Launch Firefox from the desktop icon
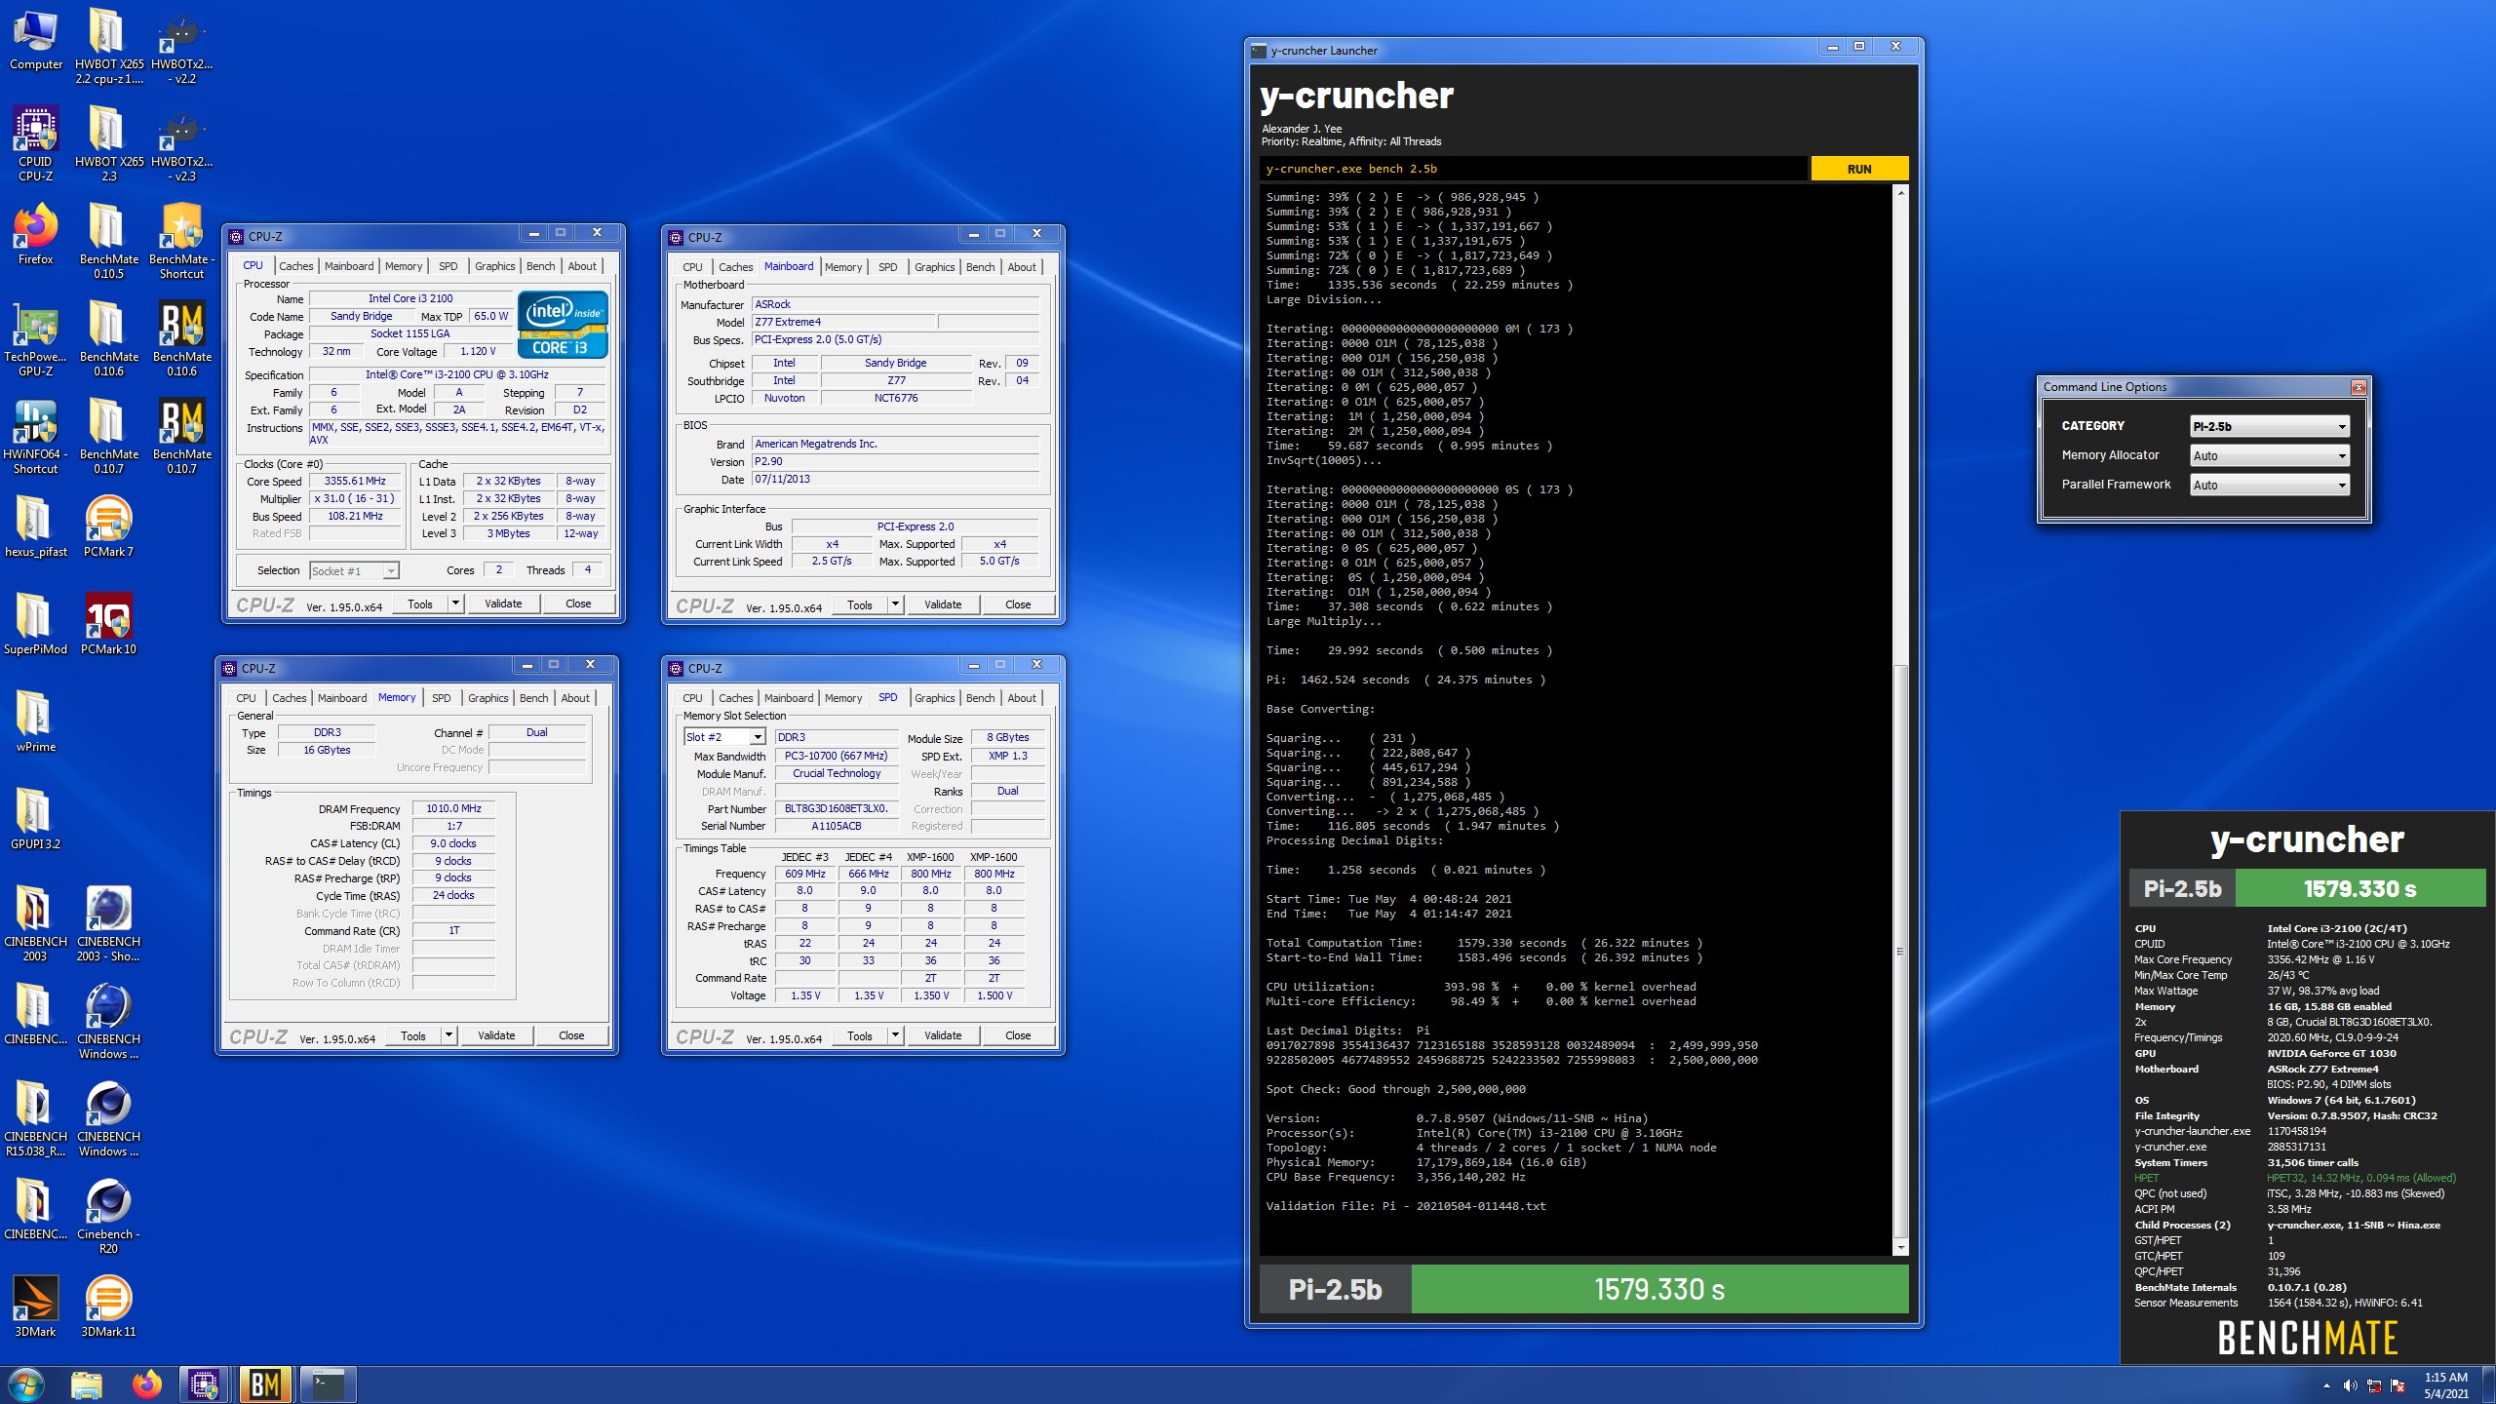This screenshot has height=1404, width=2496. coord(36,234)
